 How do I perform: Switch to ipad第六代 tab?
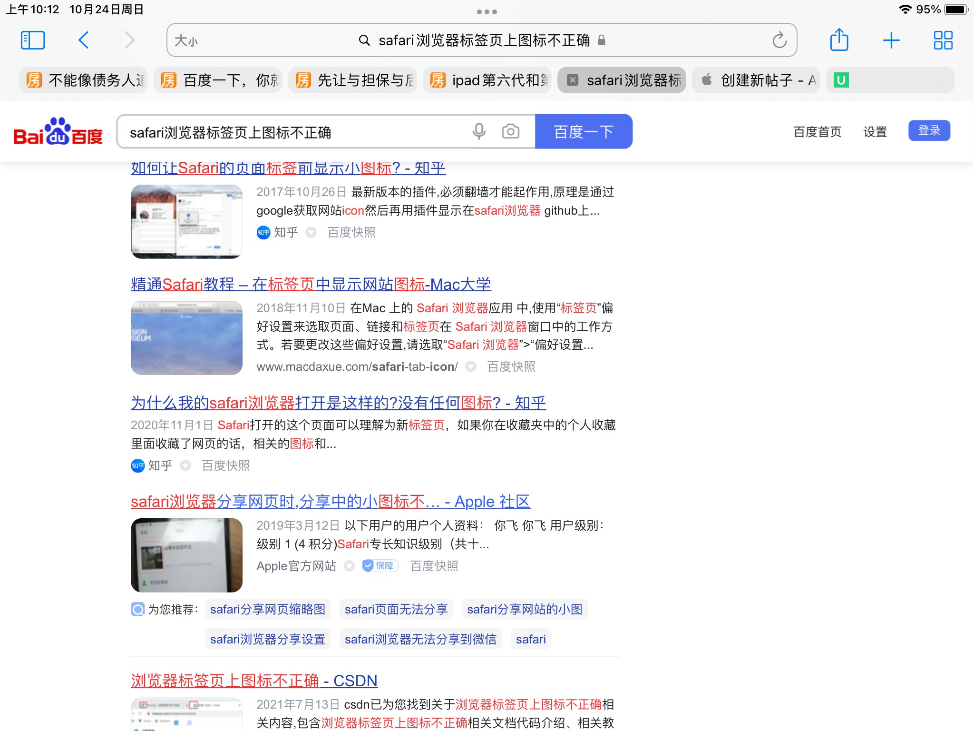487,80
